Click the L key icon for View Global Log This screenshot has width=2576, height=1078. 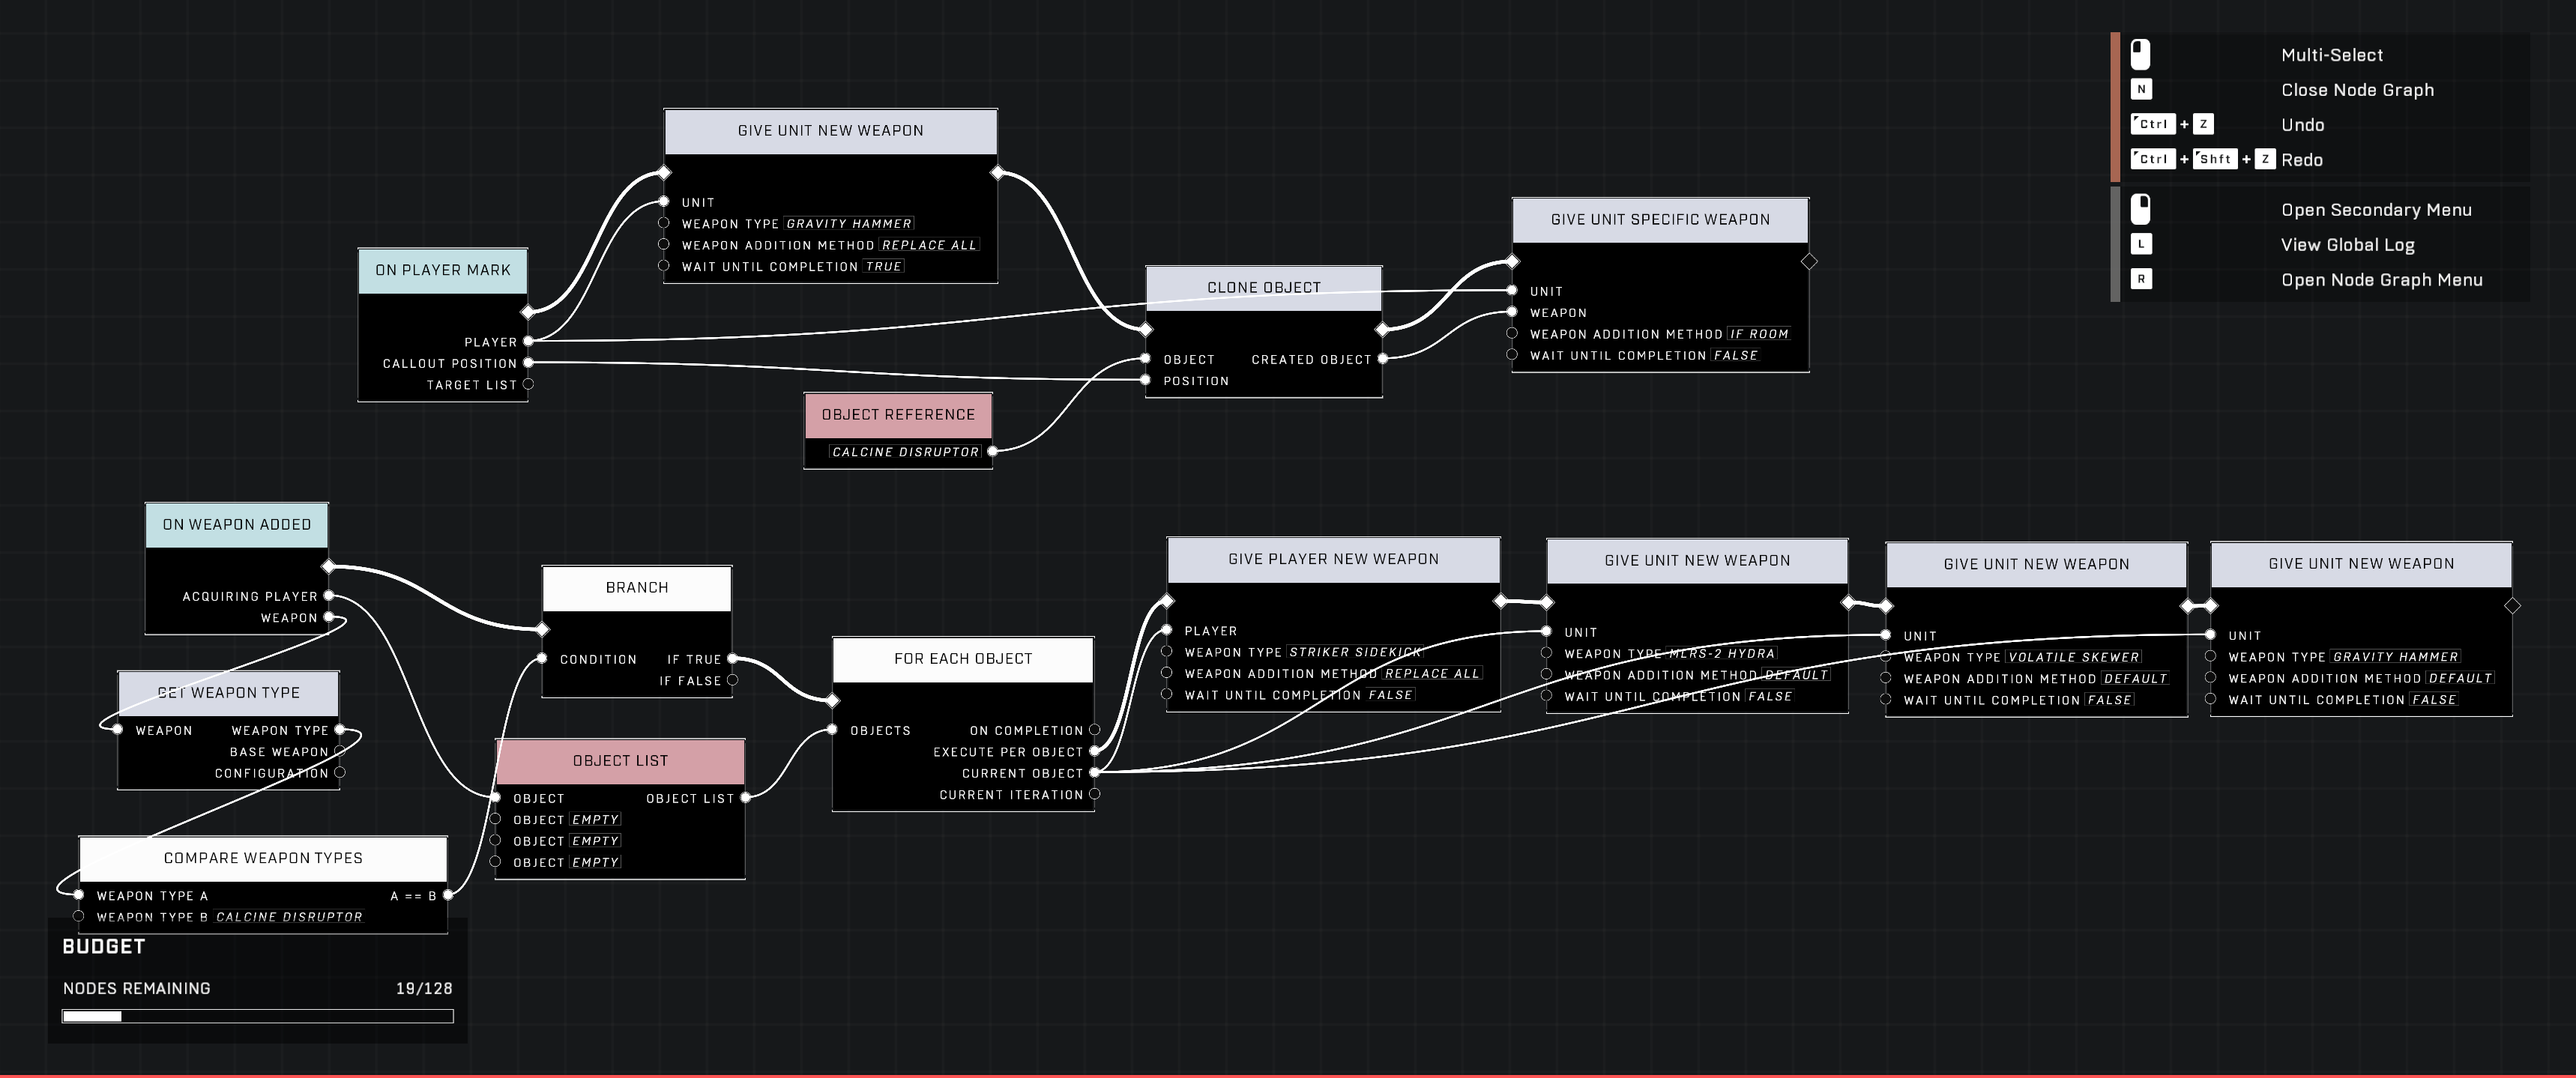tap(2141, 243)
